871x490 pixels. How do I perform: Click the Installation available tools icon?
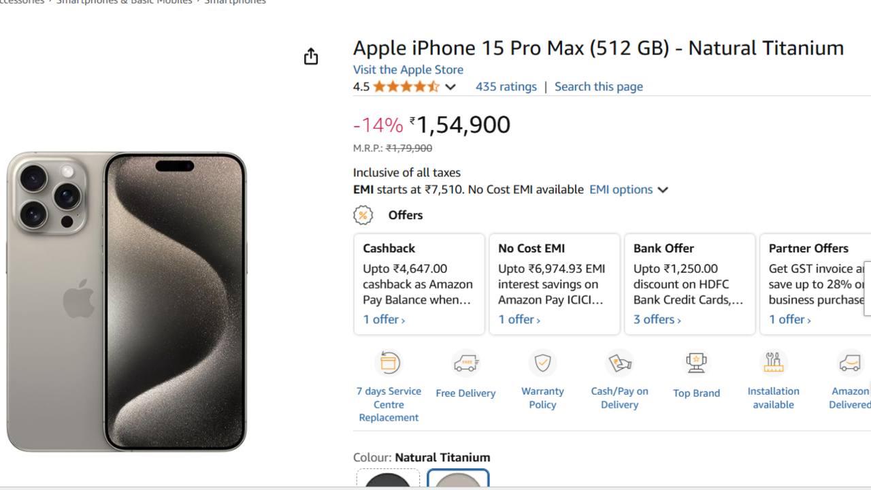click(773, 363)
